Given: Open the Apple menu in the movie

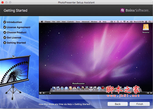Looking at the screenshot, I should (42, 22).
